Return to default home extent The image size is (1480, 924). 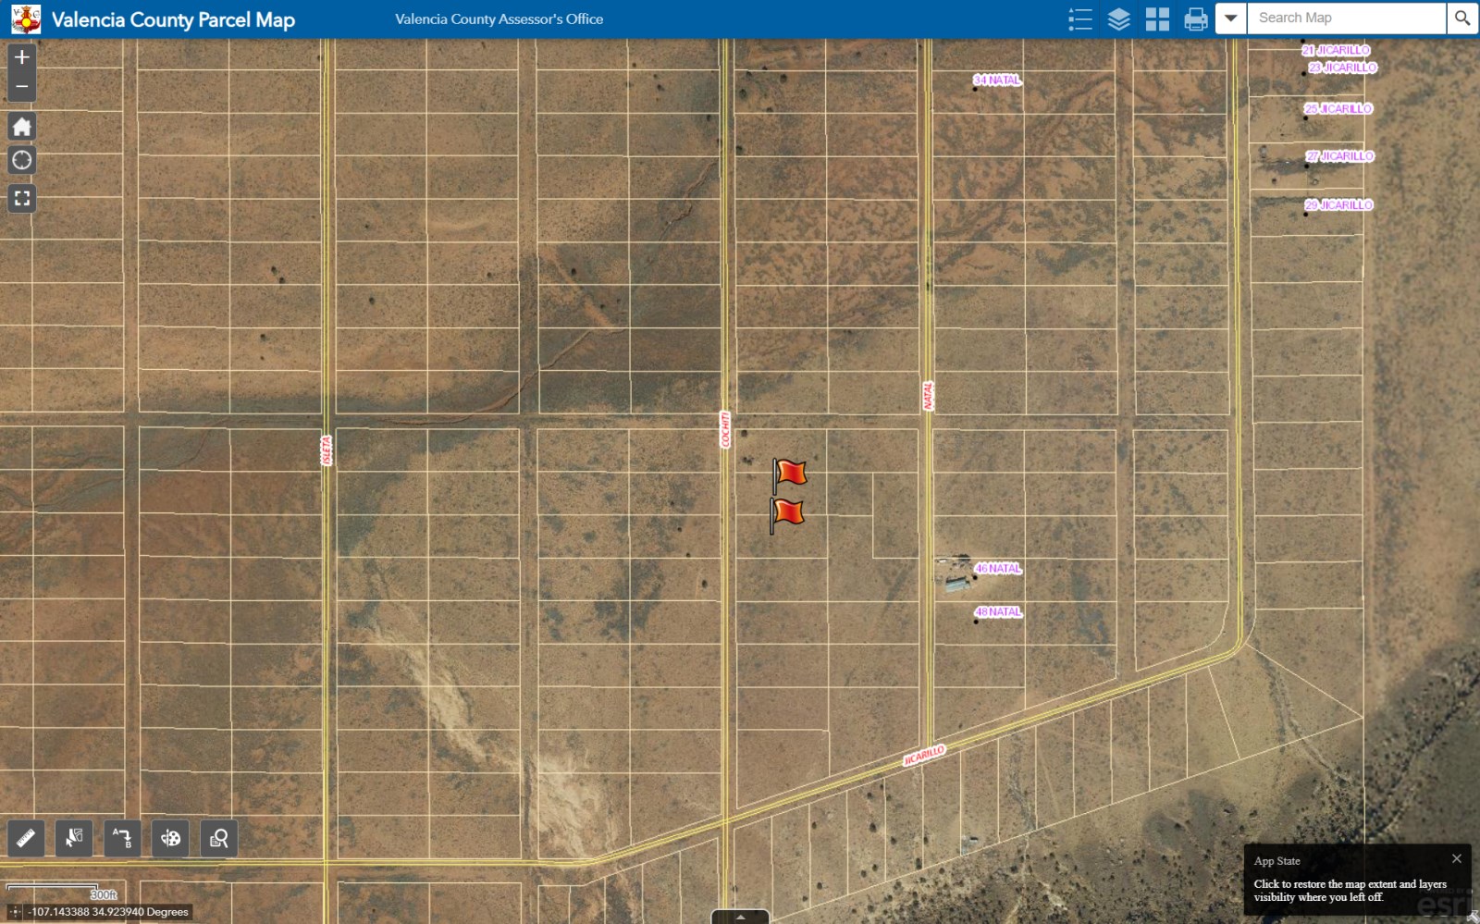[x=22, y=127]
